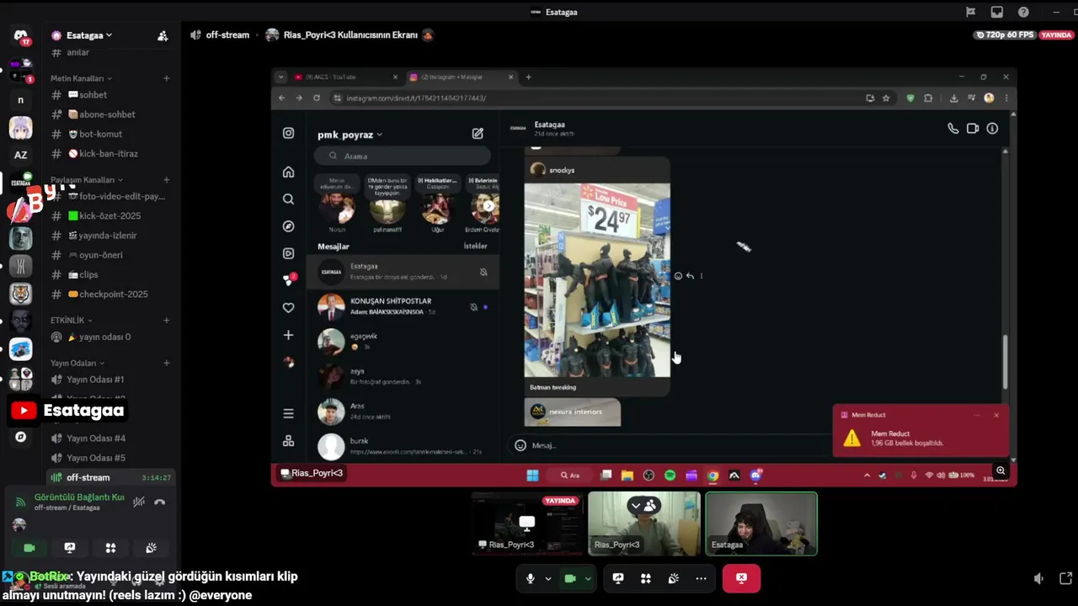Open Discord help question mark icon
1078x606 pixels.
[1023, 12]
